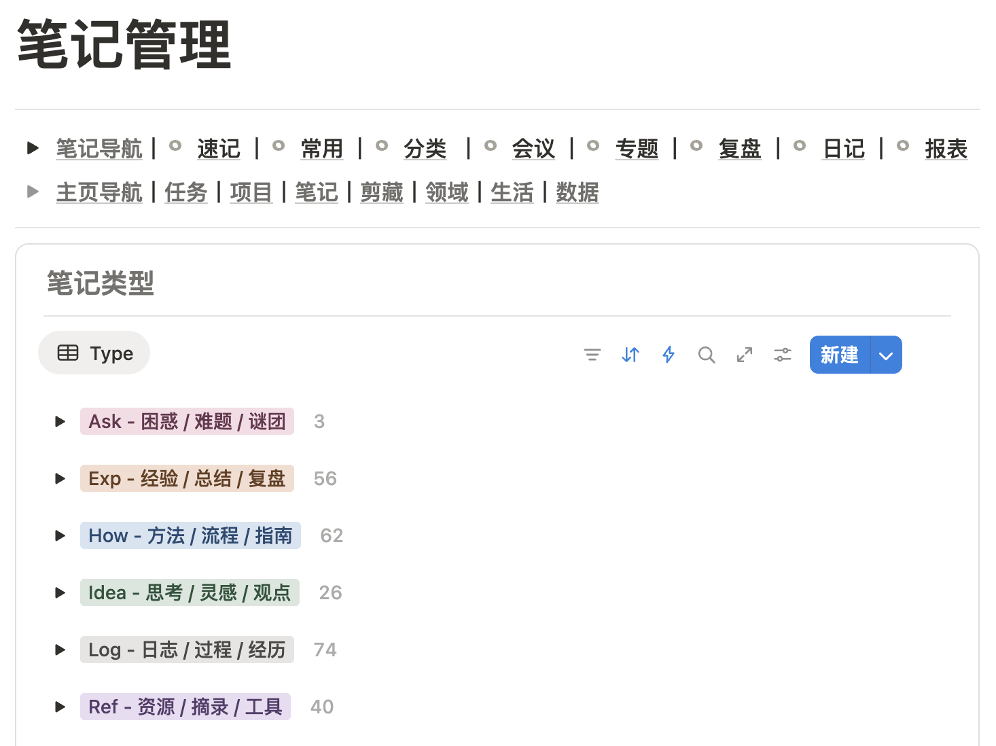Click the search magnifier icon
Viewport: 996px width, 746px height.
pyautogui.click(x=707, y=355)
